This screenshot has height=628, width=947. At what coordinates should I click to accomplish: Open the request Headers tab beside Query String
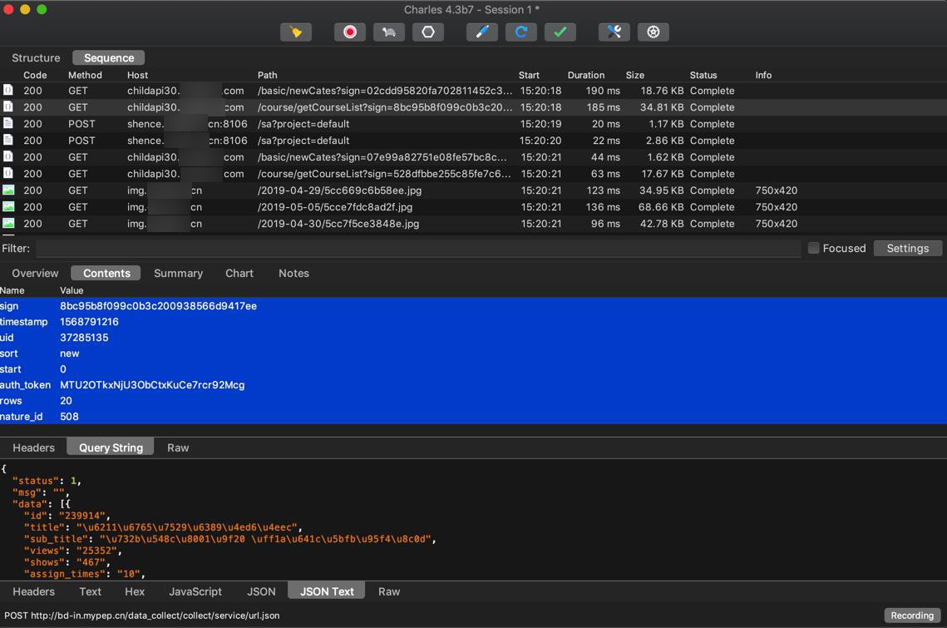coord(34,448)
